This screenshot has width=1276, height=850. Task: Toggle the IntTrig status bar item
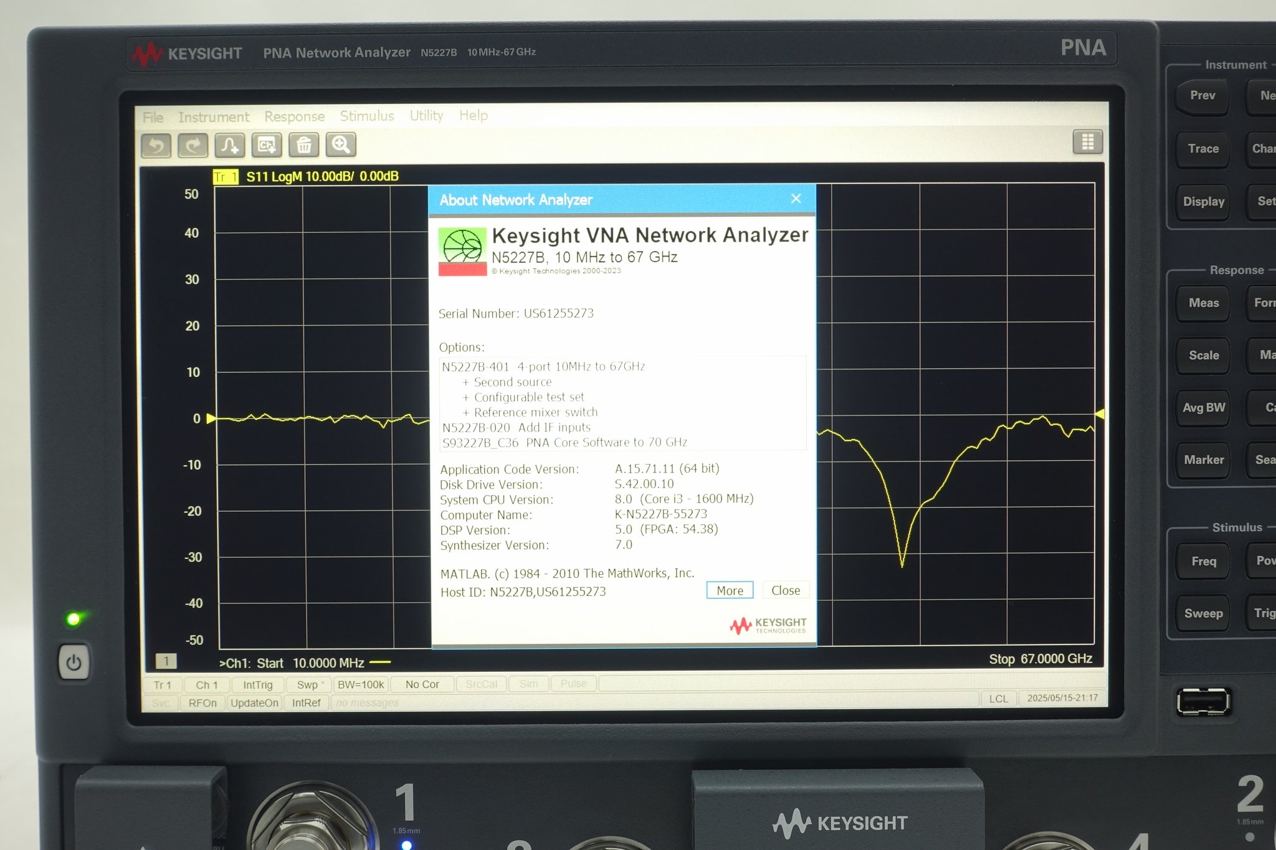point(257,685)
